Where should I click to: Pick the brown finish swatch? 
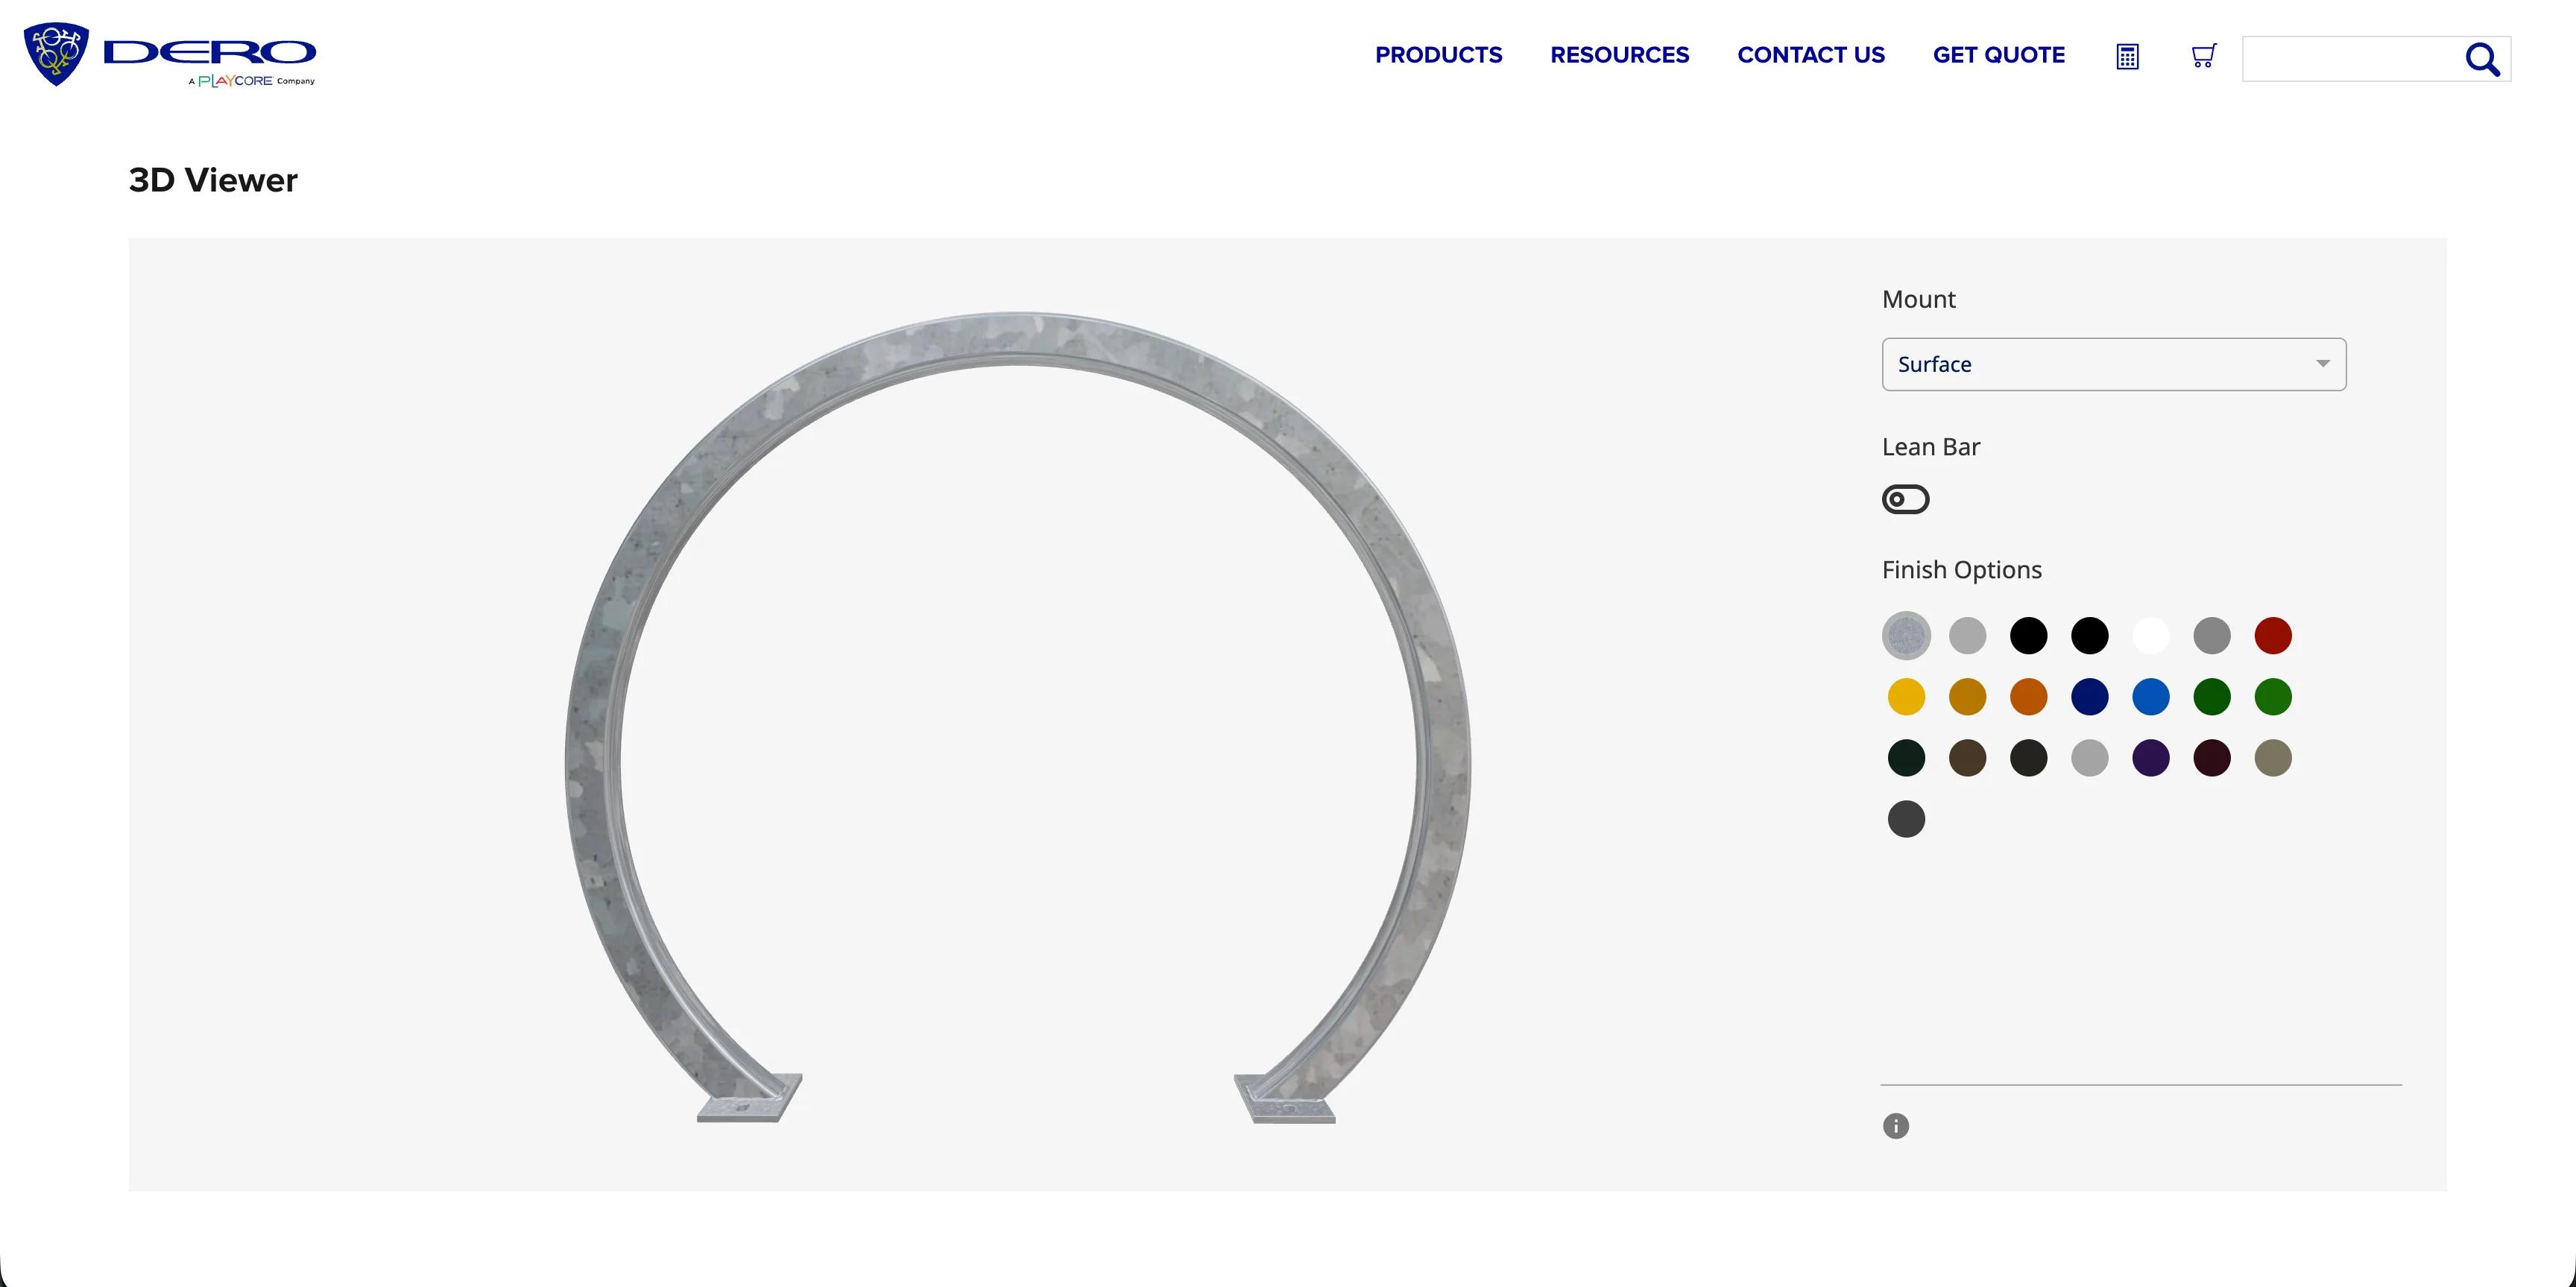(x=1967, y=757)
